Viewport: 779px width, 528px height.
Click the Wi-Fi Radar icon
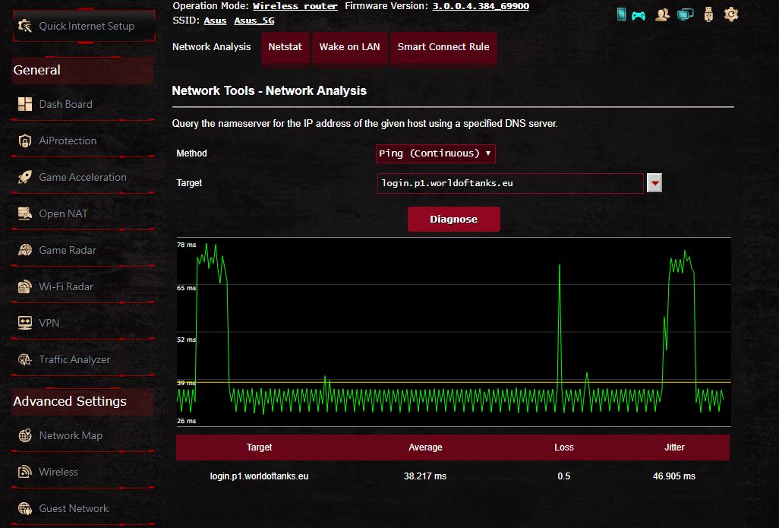[x=25, y=286]
